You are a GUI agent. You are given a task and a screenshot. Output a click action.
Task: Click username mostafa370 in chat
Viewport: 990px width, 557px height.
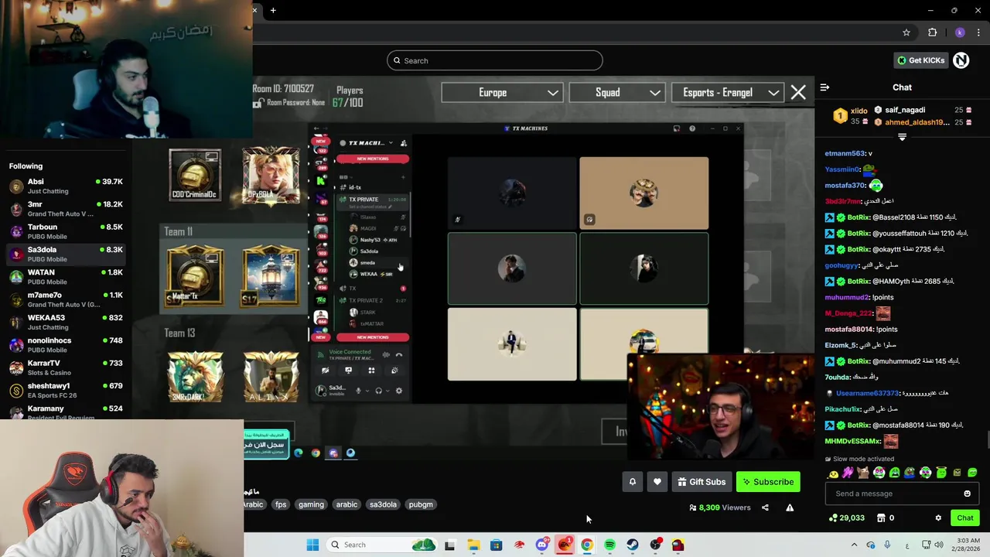click(845, 186)
